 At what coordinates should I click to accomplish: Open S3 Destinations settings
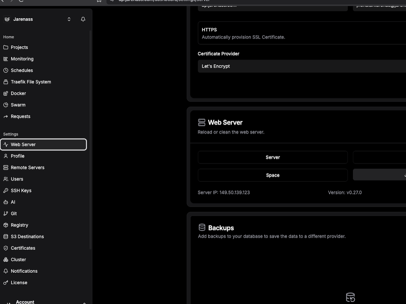coord(27,237)
